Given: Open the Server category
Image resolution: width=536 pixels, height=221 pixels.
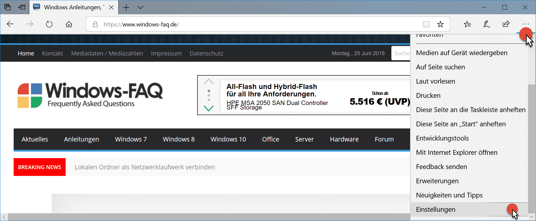Looking at the screenshot, I should point(304,139).
